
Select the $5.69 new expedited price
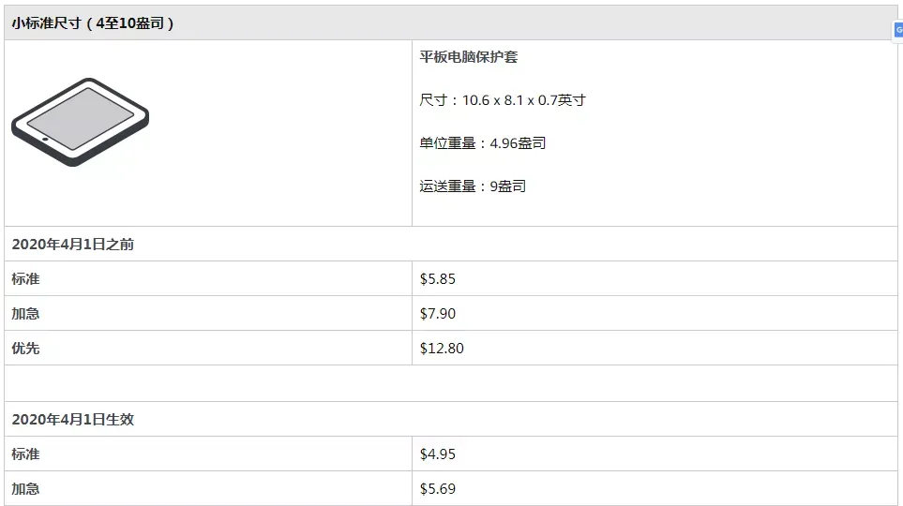(437, 488)
